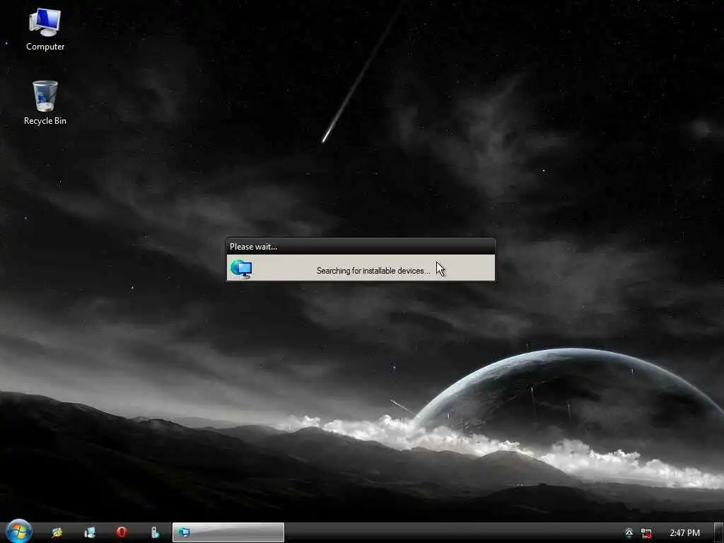Launch Opera from the taskbar
The image size is (724, 543).
tap(122, 532)
